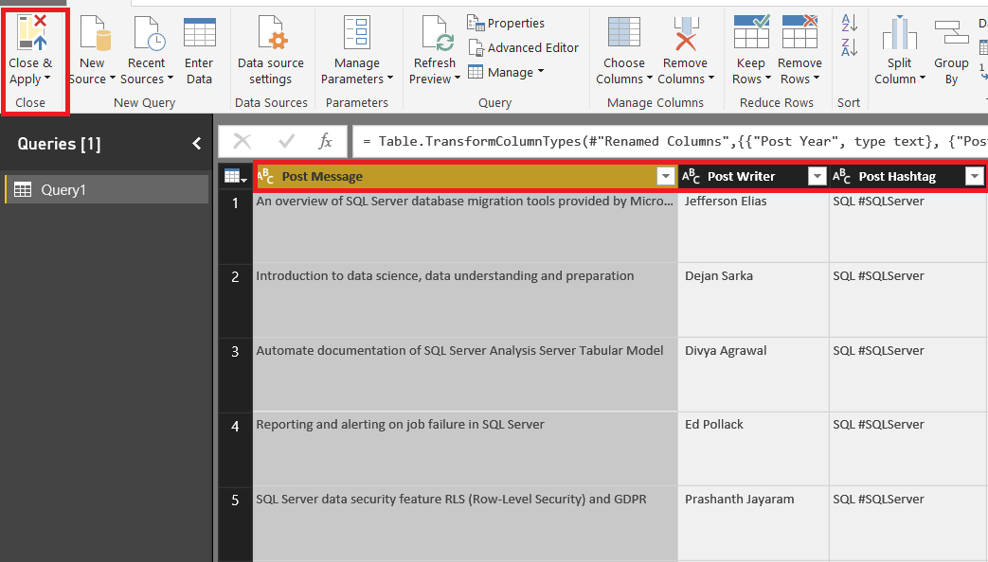
Task: Open the New Source icon
Action: [93, 33]
